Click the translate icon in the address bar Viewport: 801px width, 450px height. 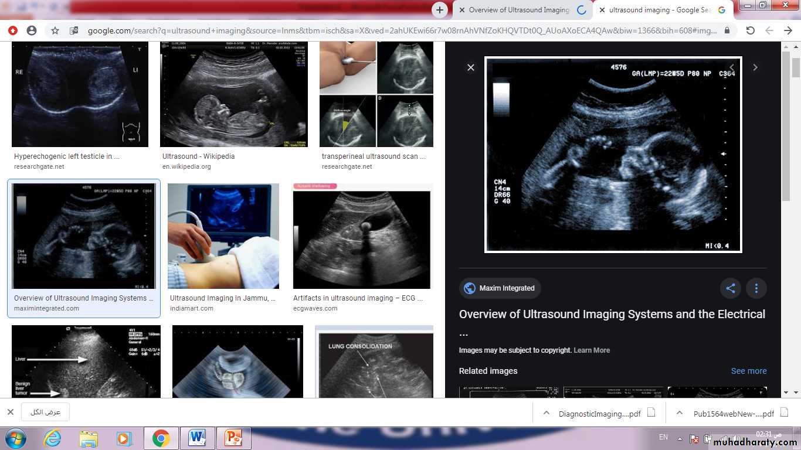click(74, 30)
